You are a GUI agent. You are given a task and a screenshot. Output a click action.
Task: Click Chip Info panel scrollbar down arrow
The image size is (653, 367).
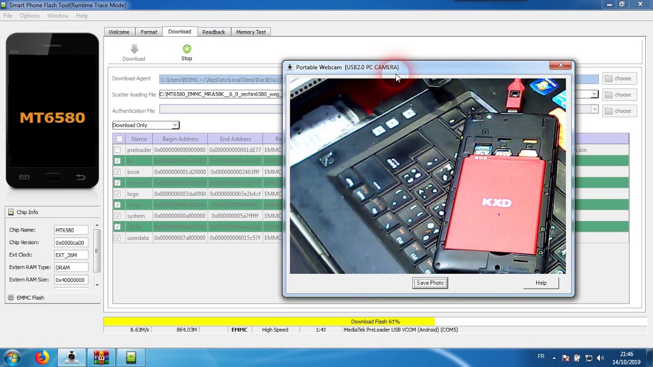pos(97,285)
